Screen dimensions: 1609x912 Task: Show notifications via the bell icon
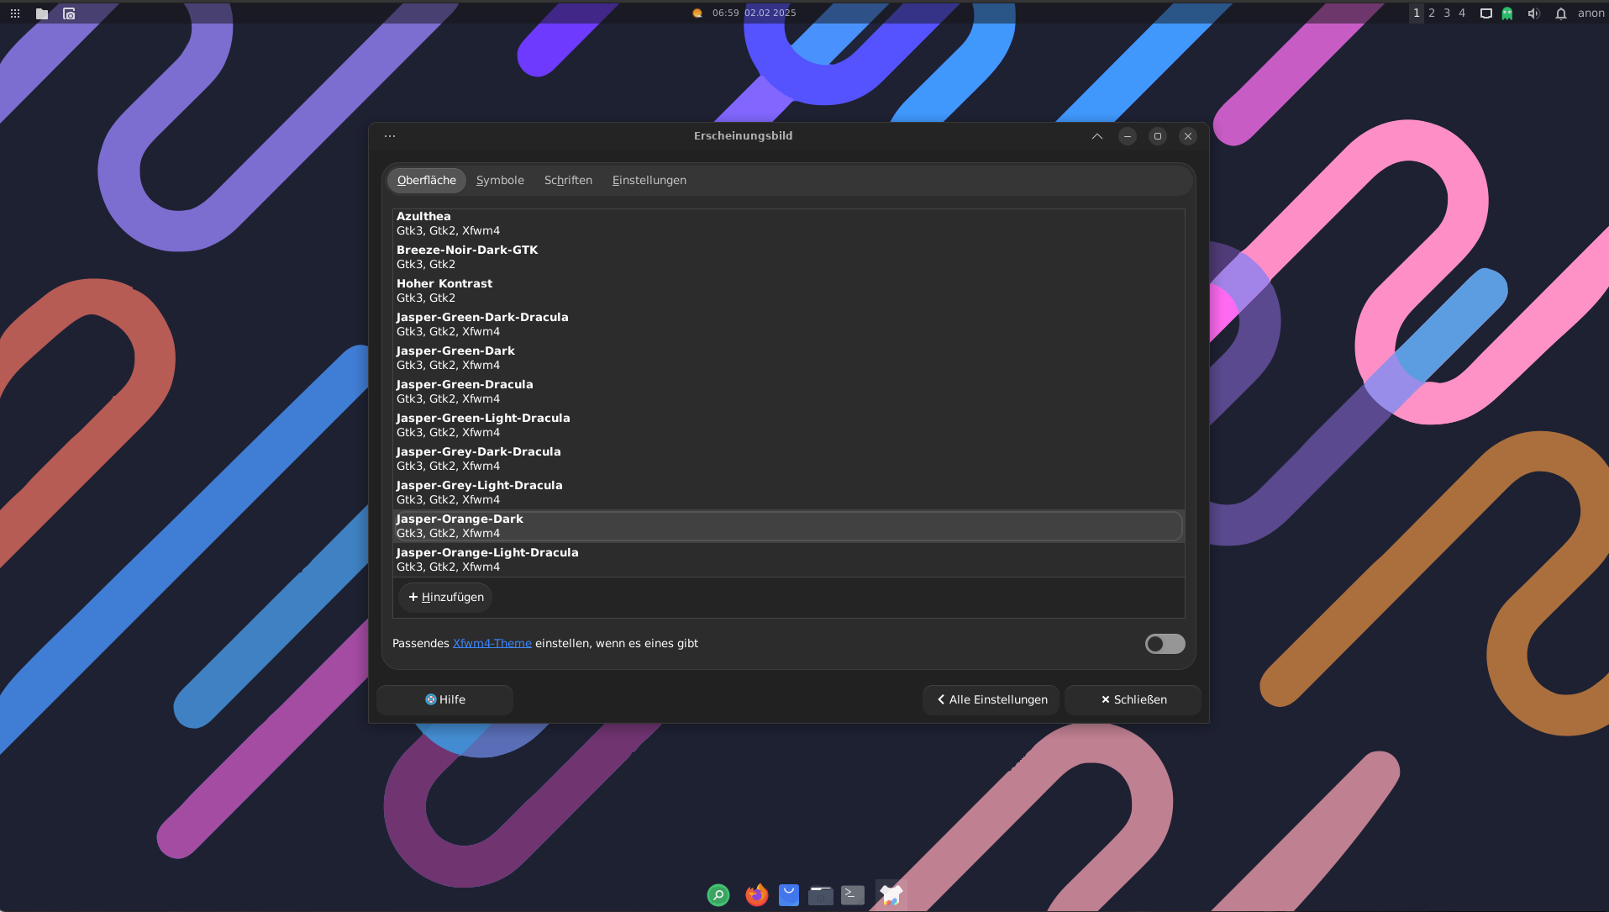coord(1560,13)
